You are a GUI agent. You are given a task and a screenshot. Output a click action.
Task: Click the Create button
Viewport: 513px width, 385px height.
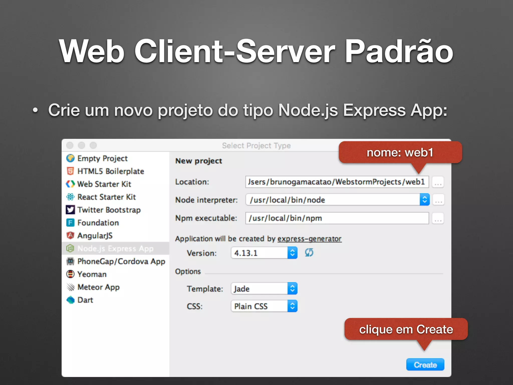tap(425, 365)
